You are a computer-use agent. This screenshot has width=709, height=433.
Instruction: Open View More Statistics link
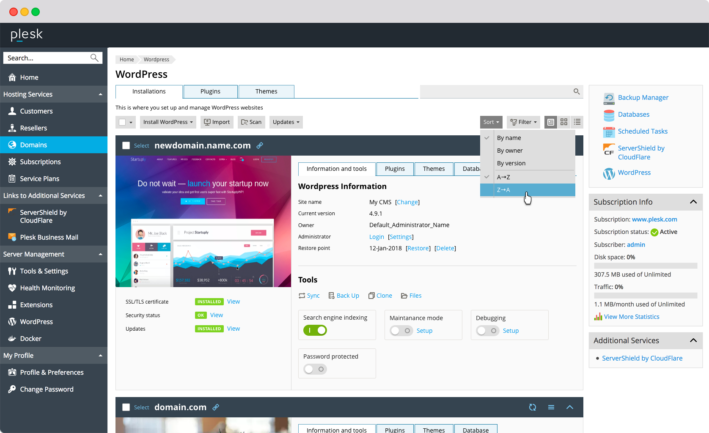[632, 317]
